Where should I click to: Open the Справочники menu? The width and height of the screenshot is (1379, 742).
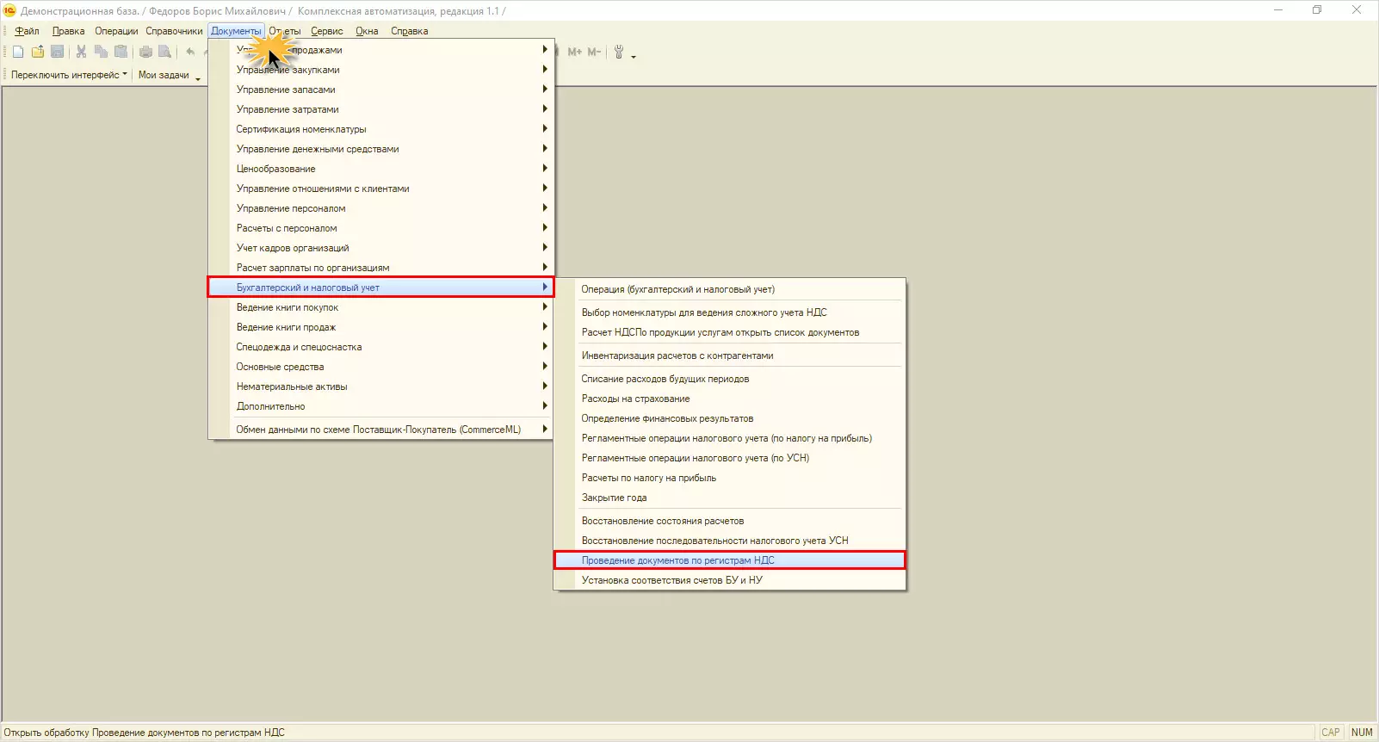(x=174, y=31)
